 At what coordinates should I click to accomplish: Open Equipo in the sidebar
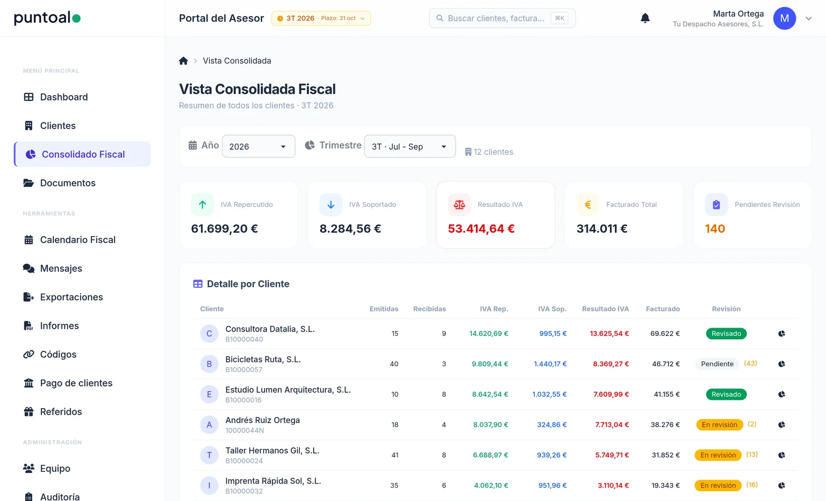coord(83,468)
